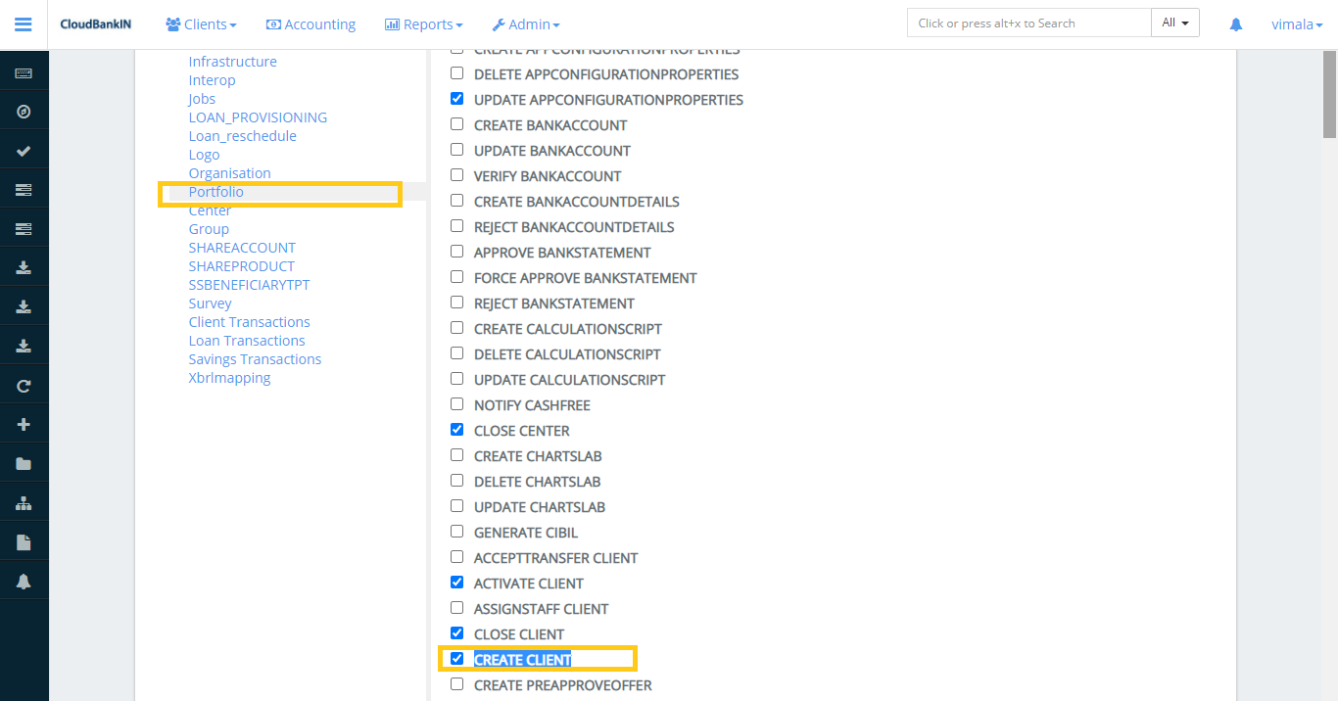Viewport: 1338px width, 701px height.
Task: Click the refresh icon in the left sidebar
Action: (x=24, y=384)
